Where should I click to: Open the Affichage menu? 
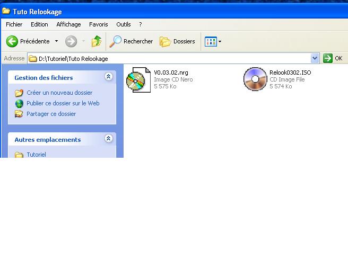pos(68,24)
